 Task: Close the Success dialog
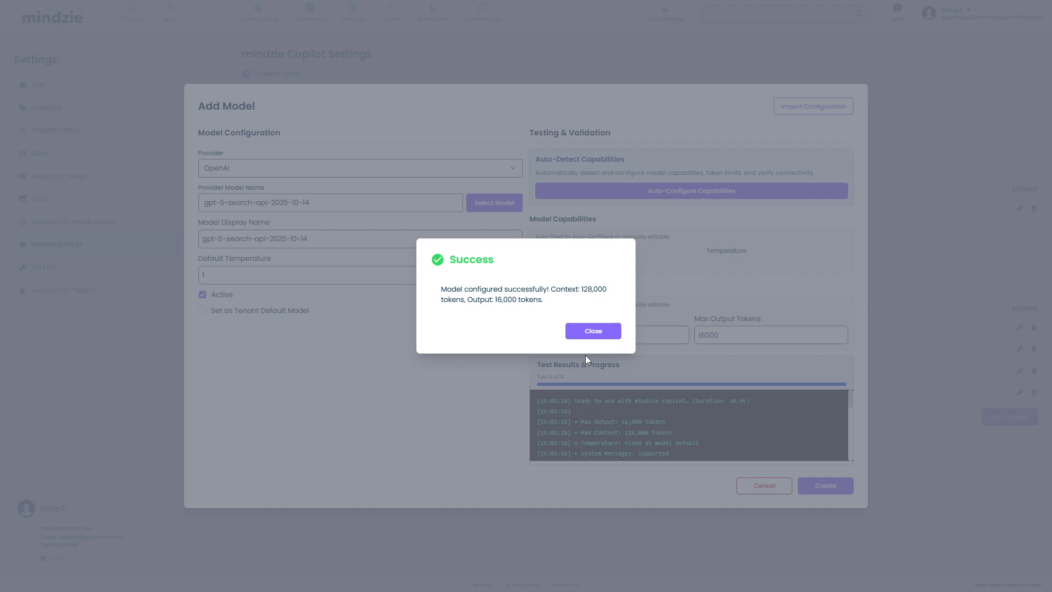tap(593, 331)
